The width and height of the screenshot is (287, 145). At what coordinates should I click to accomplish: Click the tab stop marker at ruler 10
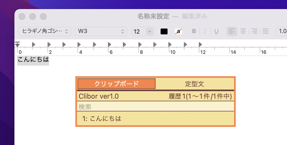[170, 44]
